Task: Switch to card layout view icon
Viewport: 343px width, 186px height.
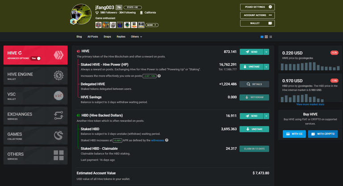Action: point(262,37)
